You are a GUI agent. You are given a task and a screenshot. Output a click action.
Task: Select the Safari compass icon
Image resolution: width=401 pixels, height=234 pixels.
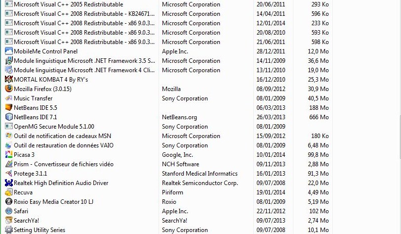coord(9,211)
